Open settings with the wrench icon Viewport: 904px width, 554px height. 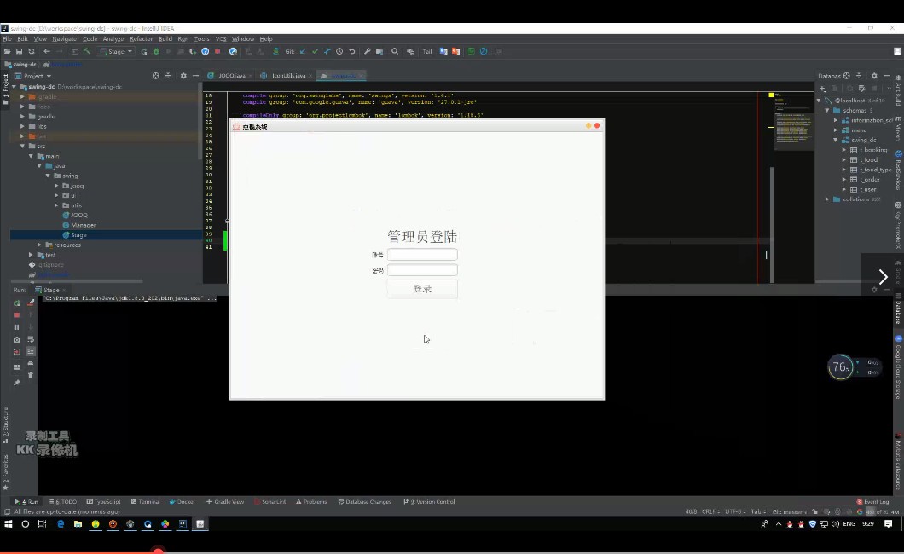[x=368, y=51]
